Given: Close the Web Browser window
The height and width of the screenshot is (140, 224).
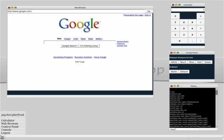Looking at the screenshot, I should [x=9, y=8].
